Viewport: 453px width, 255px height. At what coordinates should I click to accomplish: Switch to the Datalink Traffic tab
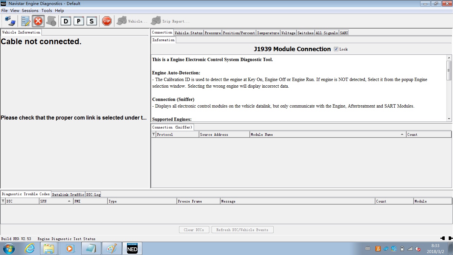point(68,195)
